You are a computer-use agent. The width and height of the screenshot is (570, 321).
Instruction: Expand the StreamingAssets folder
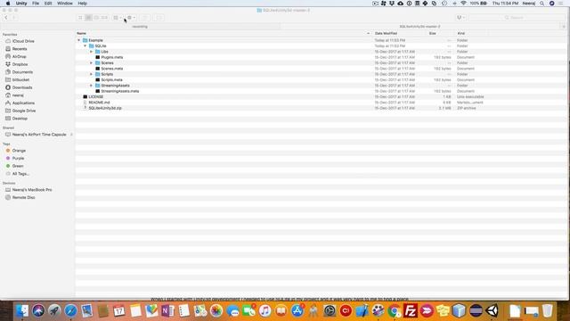(x=91, y=86)
